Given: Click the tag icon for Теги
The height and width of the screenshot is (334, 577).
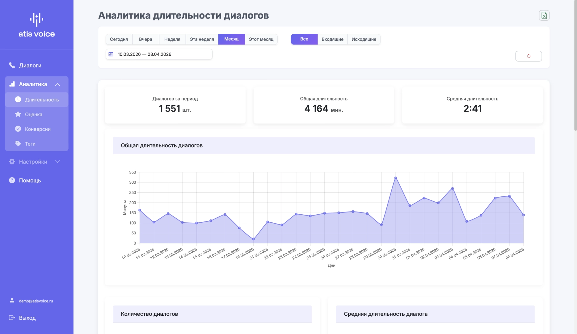Looking at the screenshot, I should [18, 143].
